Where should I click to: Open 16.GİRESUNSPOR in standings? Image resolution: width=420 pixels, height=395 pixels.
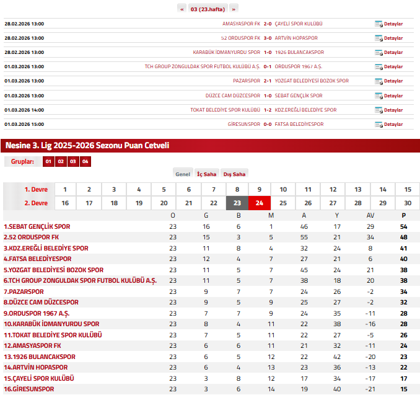[x=29, y=389]
